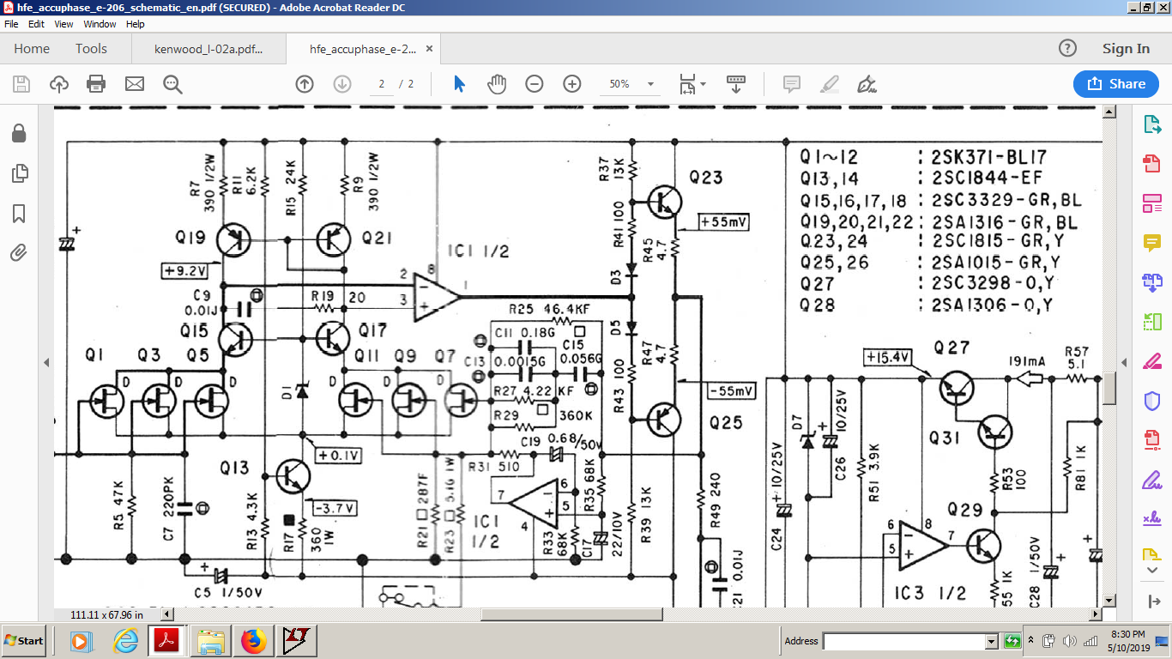Click the green Organize Pages tool icon
The image size is (1172, 659).
pos(1151,321)
